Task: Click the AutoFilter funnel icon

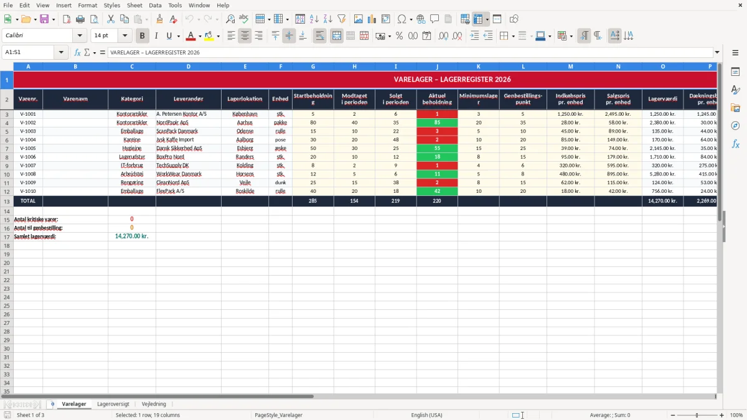Action: click(x=341, y=19)
